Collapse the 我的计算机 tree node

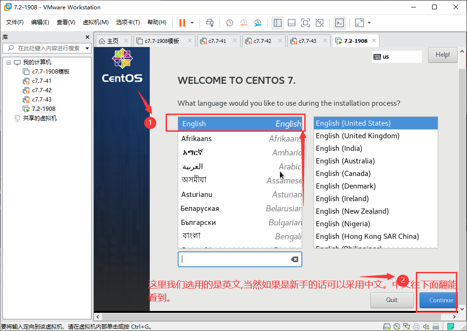[9, 62]
